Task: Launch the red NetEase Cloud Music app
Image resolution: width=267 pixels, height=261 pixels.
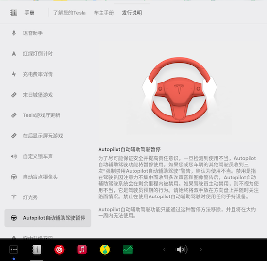Action: [59, 250]
